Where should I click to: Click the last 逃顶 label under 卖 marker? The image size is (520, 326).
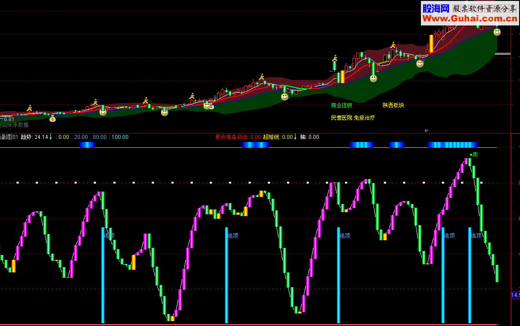pyautogui.click(x=476, y=235)
